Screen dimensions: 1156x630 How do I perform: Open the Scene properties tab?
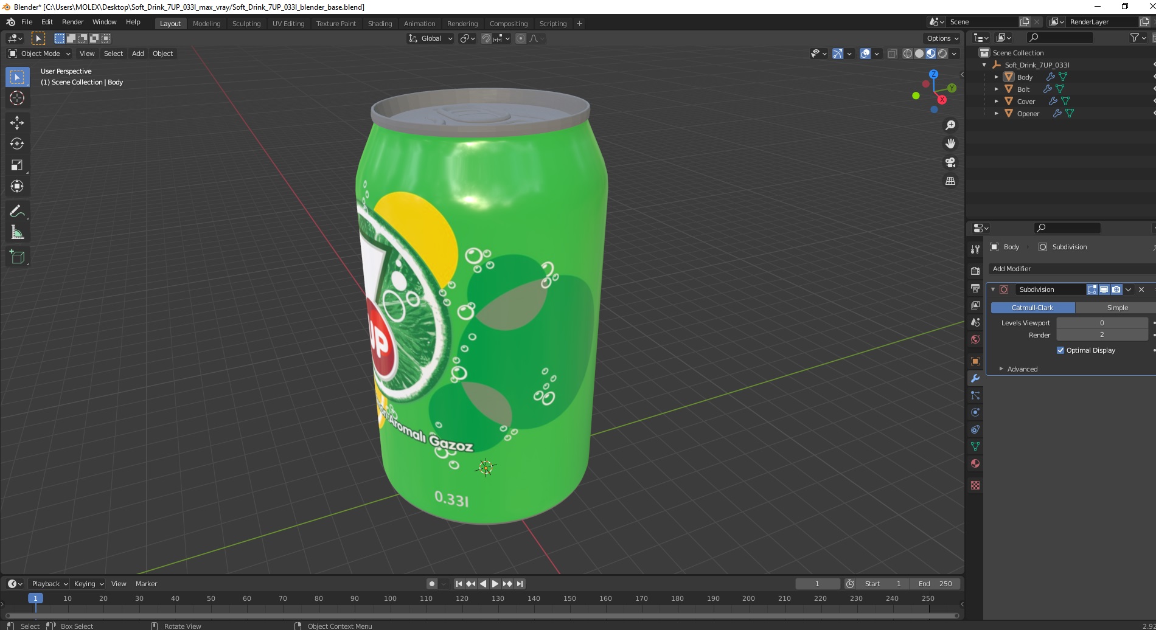click(975, 322)
